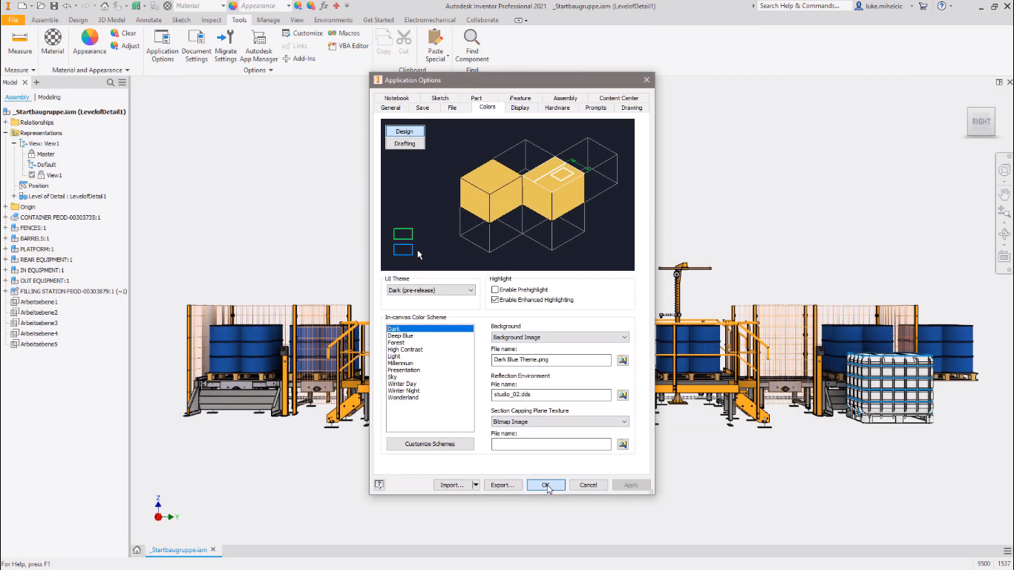The height and width of the screenshot is (570, 1014).
Task: Switch to the Modeling browser tab
Action: point(49,97)
